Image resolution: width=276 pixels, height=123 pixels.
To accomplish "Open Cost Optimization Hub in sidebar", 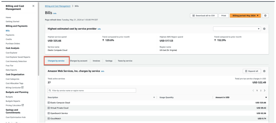I will [x=16, y=117].
